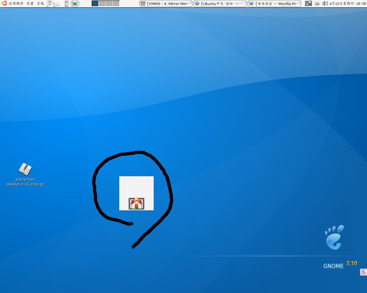This screenshot has width=367, height=293.
Task: Click the starterbar-desklet-0.31.3.tar.gz file name label
Action: 25,182
